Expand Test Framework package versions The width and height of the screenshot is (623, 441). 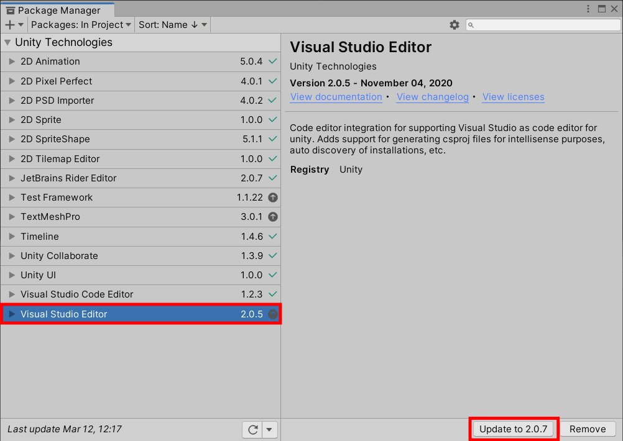[x=12, y=198]
